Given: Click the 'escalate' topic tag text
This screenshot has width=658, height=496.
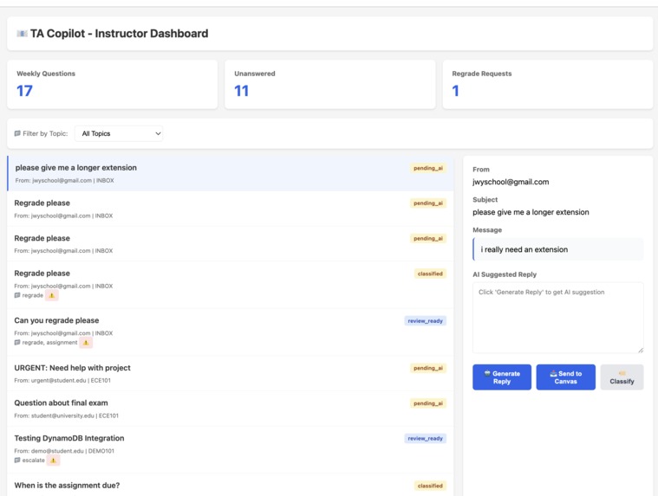Looking at the screenshot, I should click(33, 461).
